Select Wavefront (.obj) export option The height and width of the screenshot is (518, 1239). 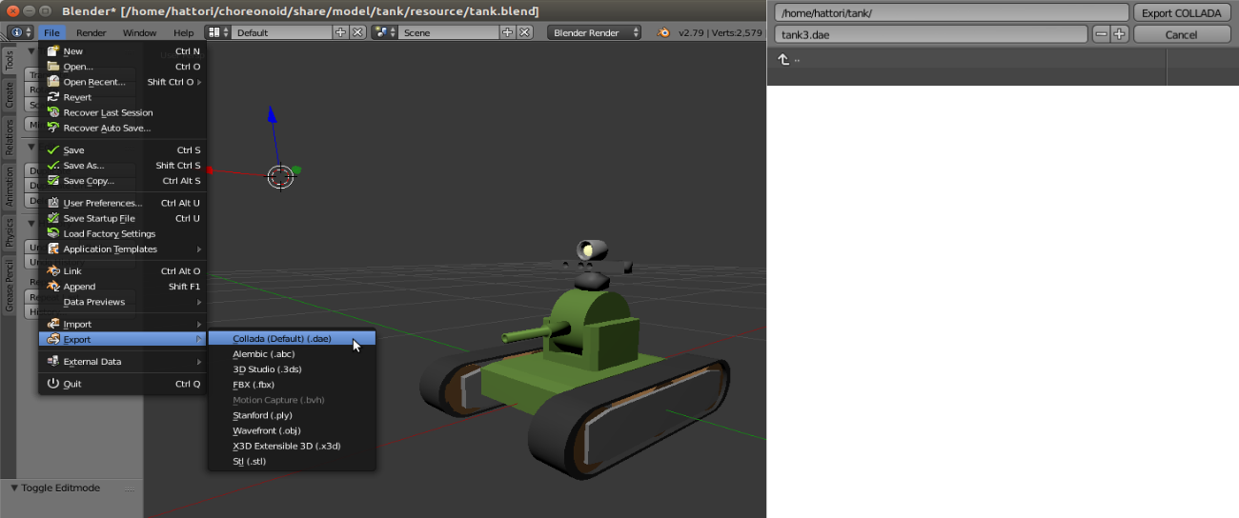266,430
